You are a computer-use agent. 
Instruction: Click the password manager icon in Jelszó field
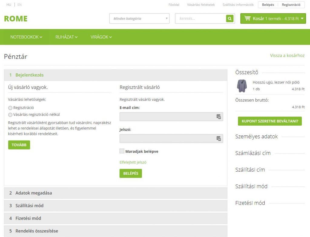tap(219, 139)
